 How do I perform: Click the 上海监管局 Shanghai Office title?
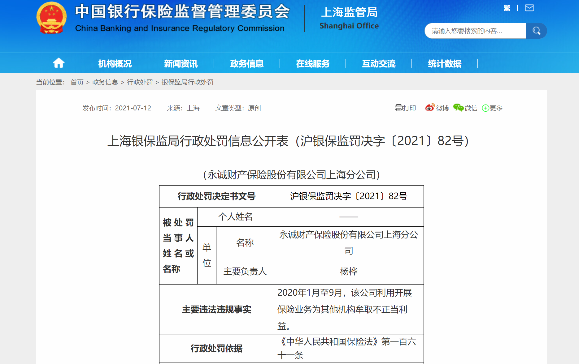[x=349, y=19]
